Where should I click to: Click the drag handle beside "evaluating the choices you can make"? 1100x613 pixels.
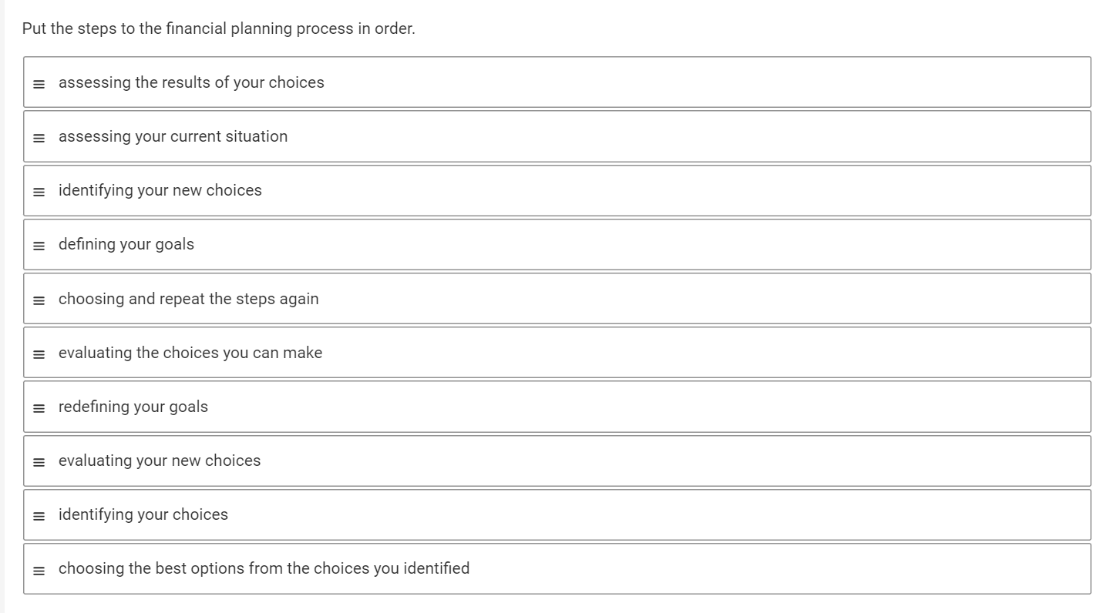click(x=39, y=353)
